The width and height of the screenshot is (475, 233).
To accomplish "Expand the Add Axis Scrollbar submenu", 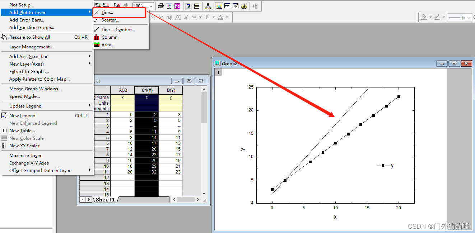I will [x=47, y=56].
